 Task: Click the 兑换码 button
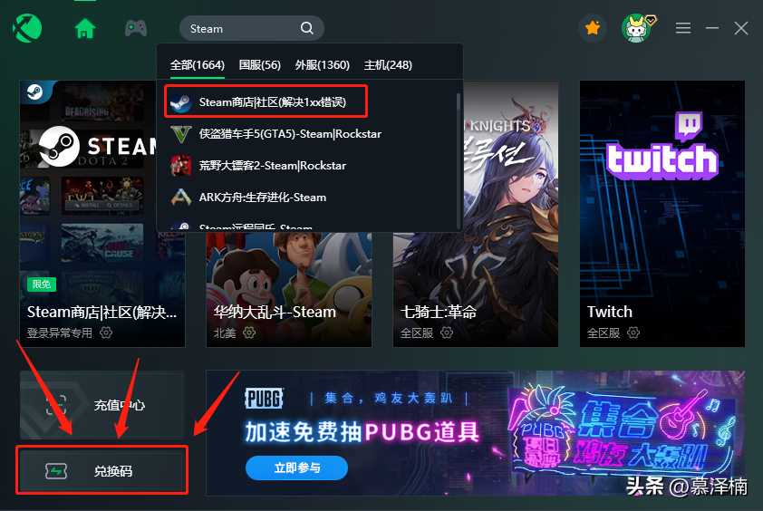(x=101, y=470)
